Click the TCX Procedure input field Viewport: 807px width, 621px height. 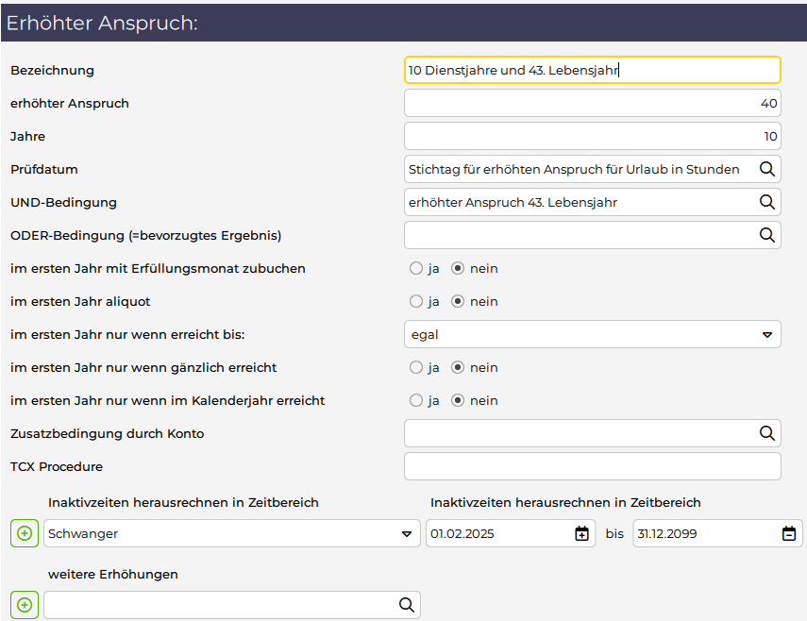click(x=592, y=466)
